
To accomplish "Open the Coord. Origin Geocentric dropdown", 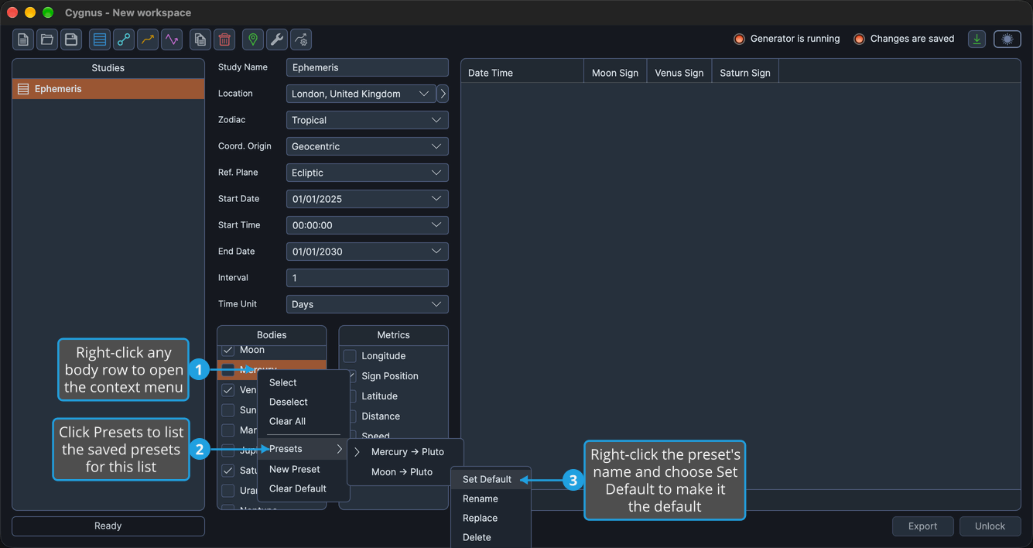I will (368, 146).
